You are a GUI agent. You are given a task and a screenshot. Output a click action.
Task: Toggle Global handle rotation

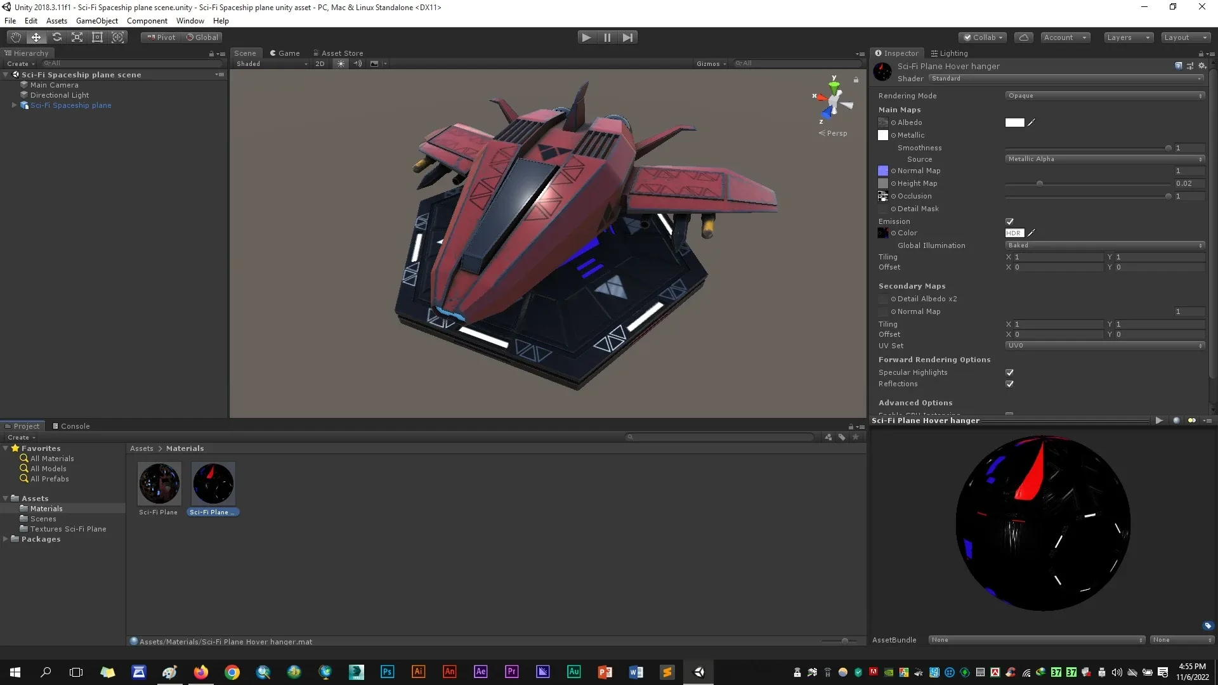coord(202,37)
